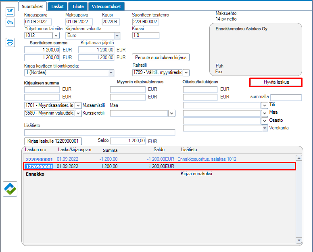Select invoice row 1220900001
313x252 pixels.
coord(159,166)
